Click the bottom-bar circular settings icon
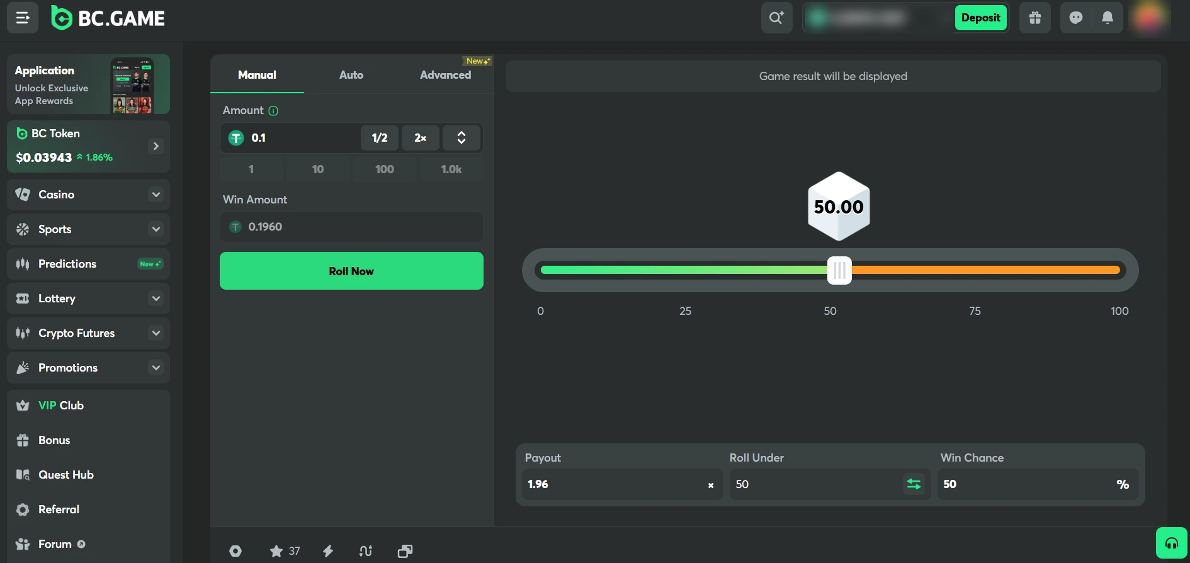The image size is (1190, 563). (235, 552)
